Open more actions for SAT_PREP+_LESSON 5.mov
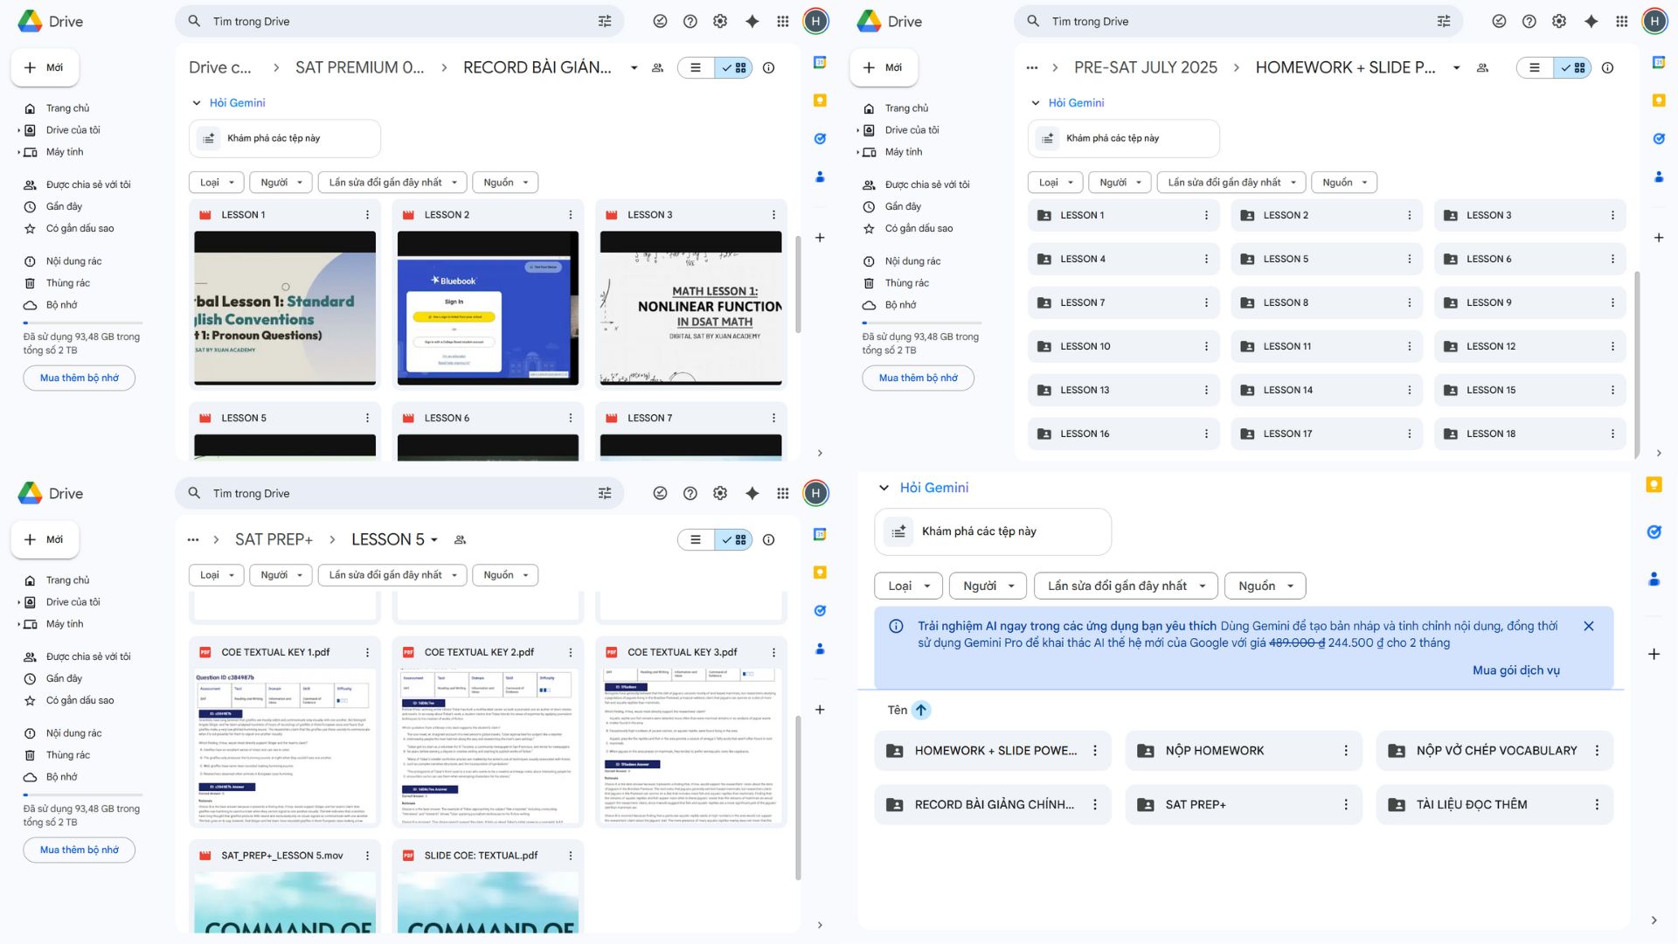Screen dimensions: 1678x944 367,856
